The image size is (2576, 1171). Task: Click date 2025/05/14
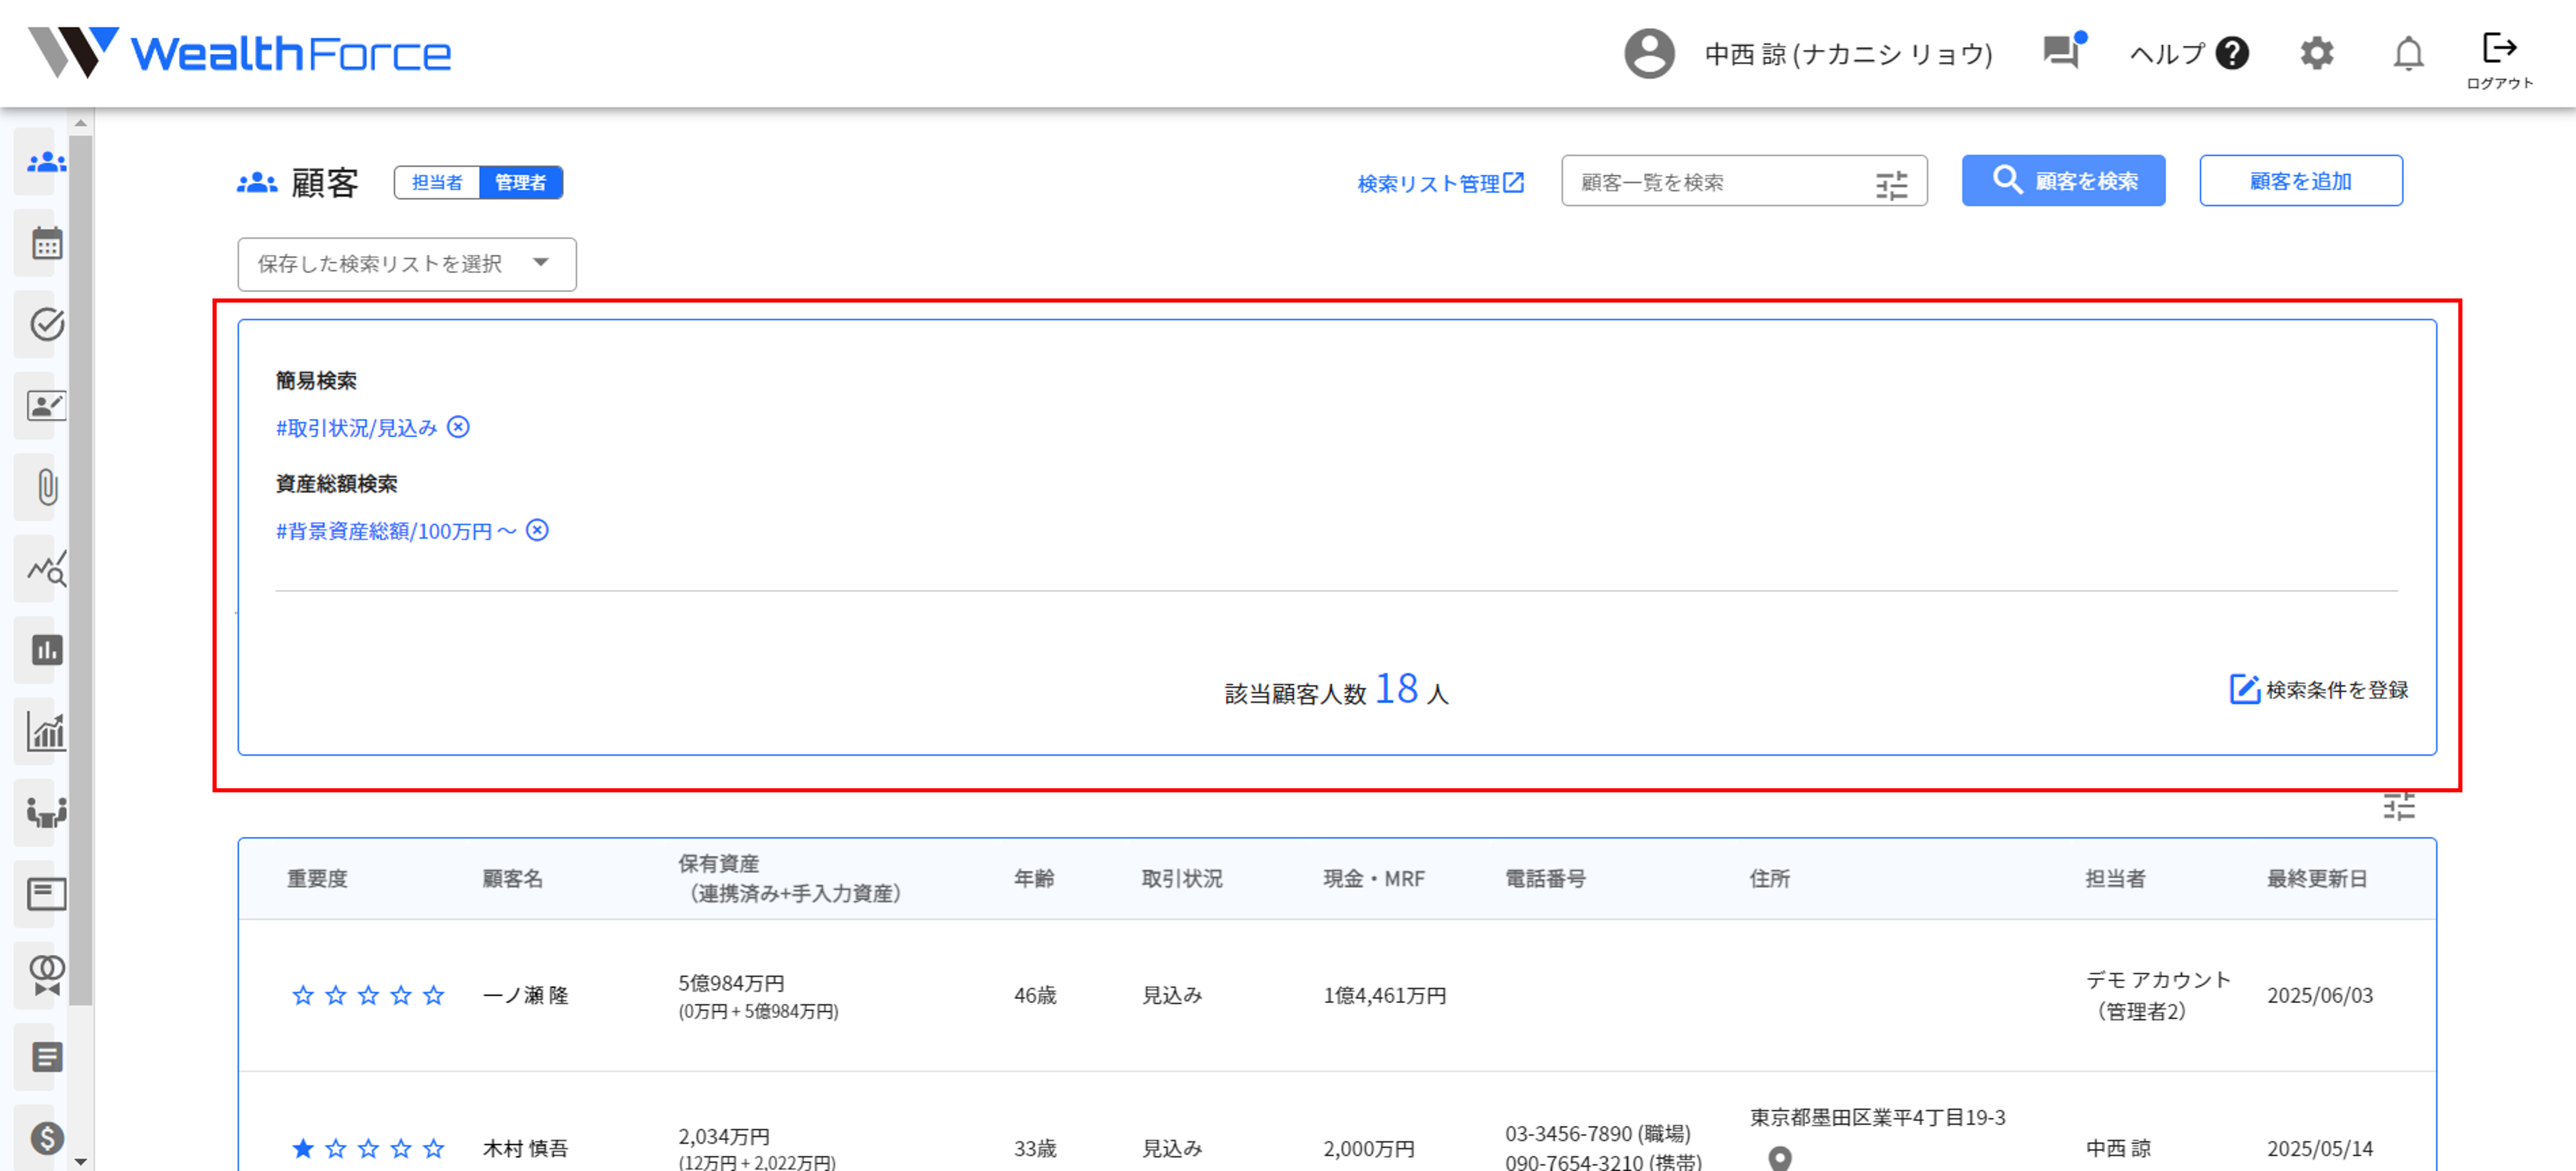2320,1148
